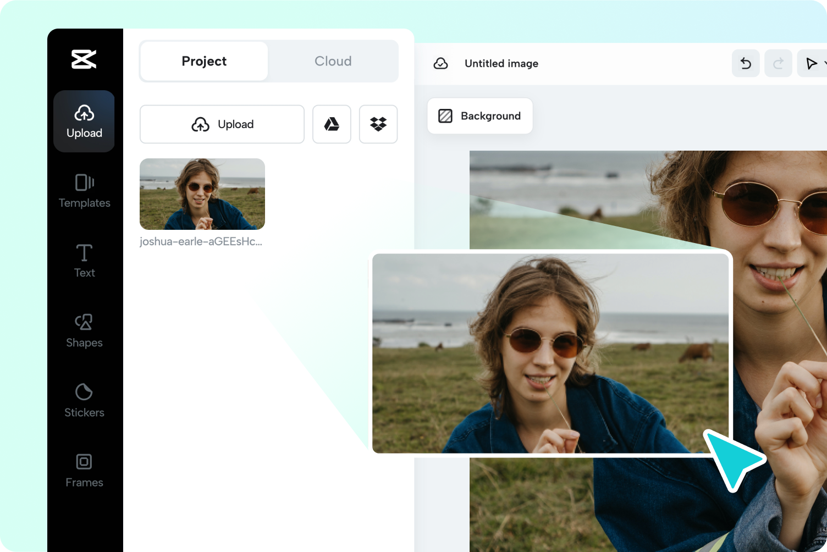Image resolution: width=827 pixels, height=552 pixels.
Task: Switch to the Project tab
Action: [203, 61]
